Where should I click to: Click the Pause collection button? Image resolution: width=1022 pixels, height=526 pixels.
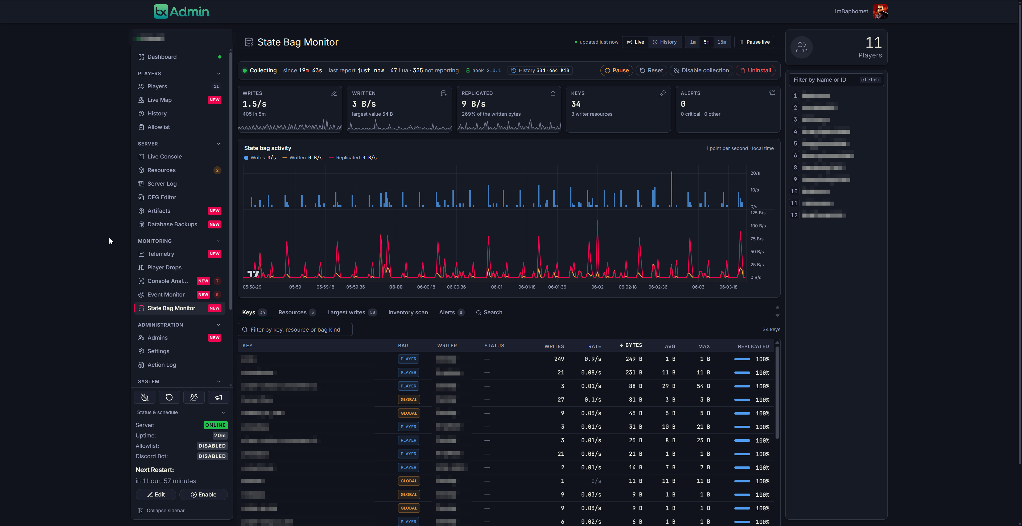click(x=617, y=70)
